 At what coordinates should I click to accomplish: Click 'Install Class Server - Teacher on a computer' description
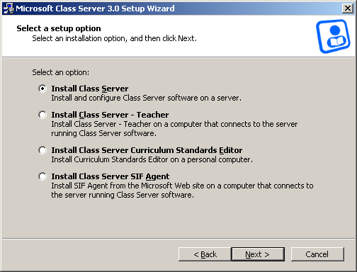pyautogui.click(x=174, y=129)
